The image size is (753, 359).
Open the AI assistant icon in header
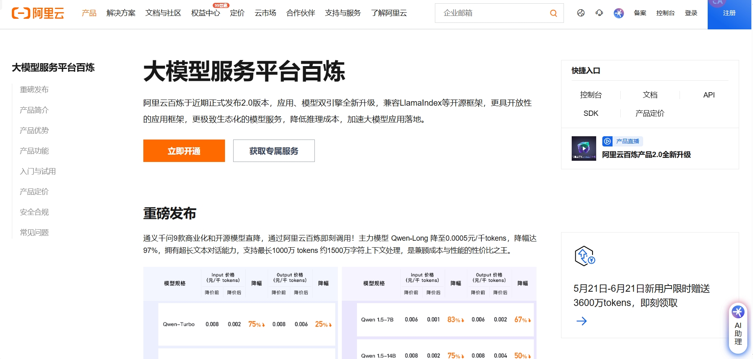click(619, 13)
